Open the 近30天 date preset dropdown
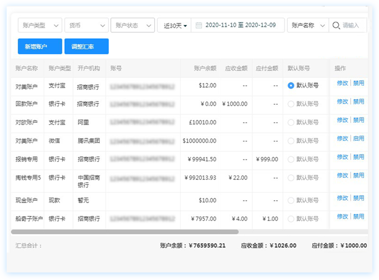 pyautogui.click(x=175, y=25)
